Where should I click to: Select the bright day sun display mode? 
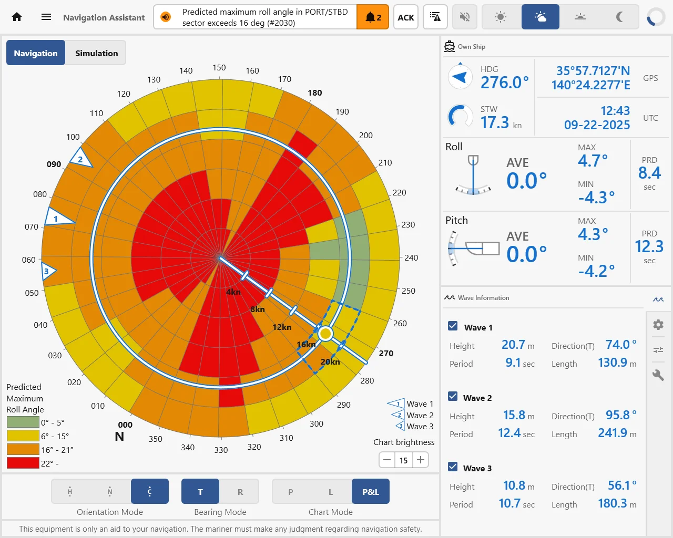tap(501, 17)
